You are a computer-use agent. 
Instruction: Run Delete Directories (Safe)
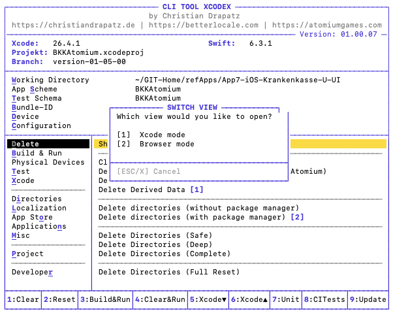(155, 235)
